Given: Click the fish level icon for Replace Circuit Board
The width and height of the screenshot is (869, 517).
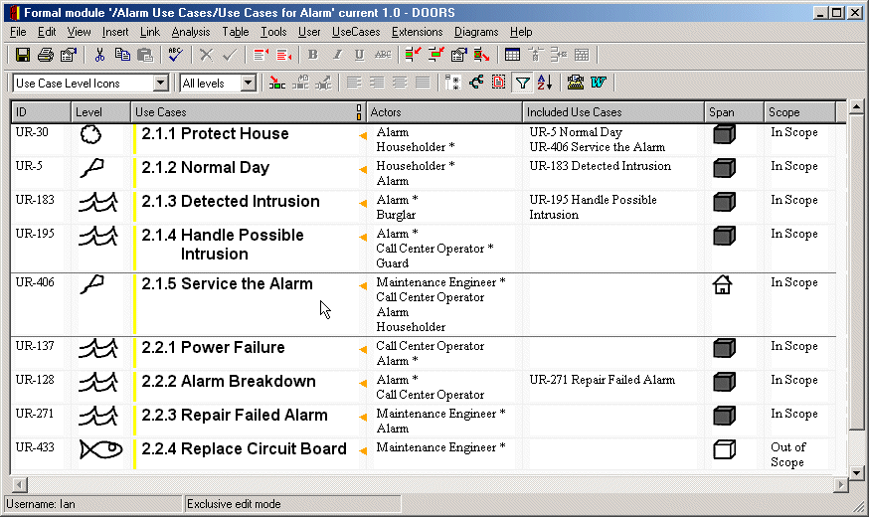Looking at the screenshot, I should click(100, 449).
